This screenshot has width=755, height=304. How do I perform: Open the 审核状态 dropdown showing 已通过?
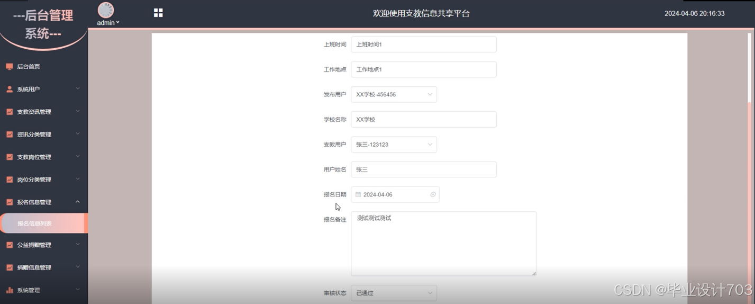[394, 293]
